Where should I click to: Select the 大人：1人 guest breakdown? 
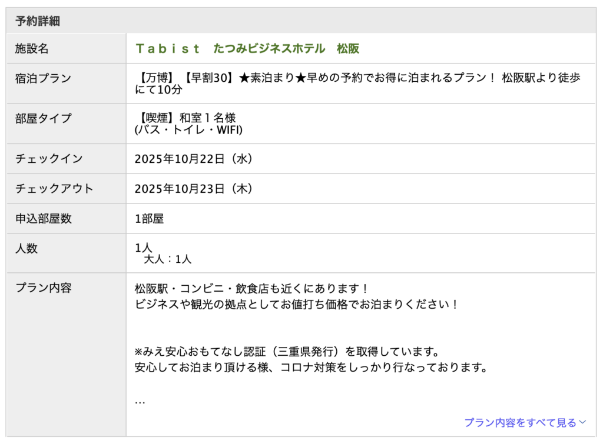[168, 259]
